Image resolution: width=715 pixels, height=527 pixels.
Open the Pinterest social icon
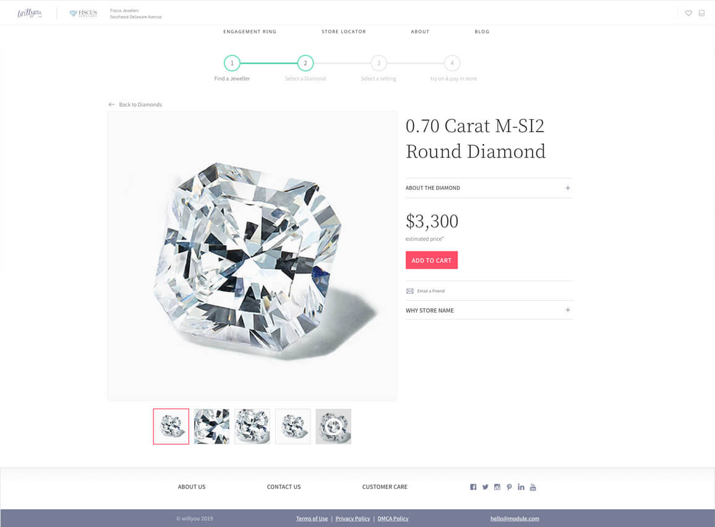pos(509,487)
